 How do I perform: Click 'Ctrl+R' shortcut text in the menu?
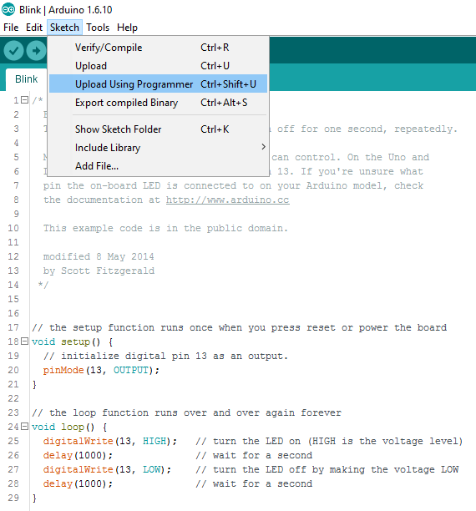point(215,48)
